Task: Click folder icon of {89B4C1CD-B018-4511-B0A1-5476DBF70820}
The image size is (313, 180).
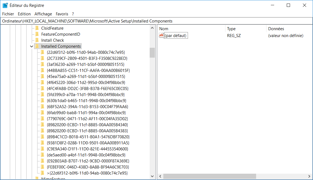Action: [42, 137]
